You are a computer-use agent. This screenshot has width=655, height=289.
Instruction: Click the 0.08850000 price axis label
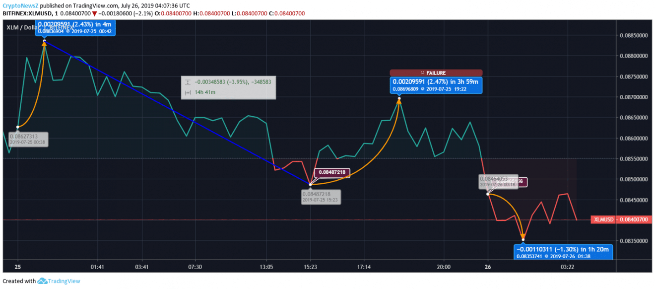pos(633,35)
